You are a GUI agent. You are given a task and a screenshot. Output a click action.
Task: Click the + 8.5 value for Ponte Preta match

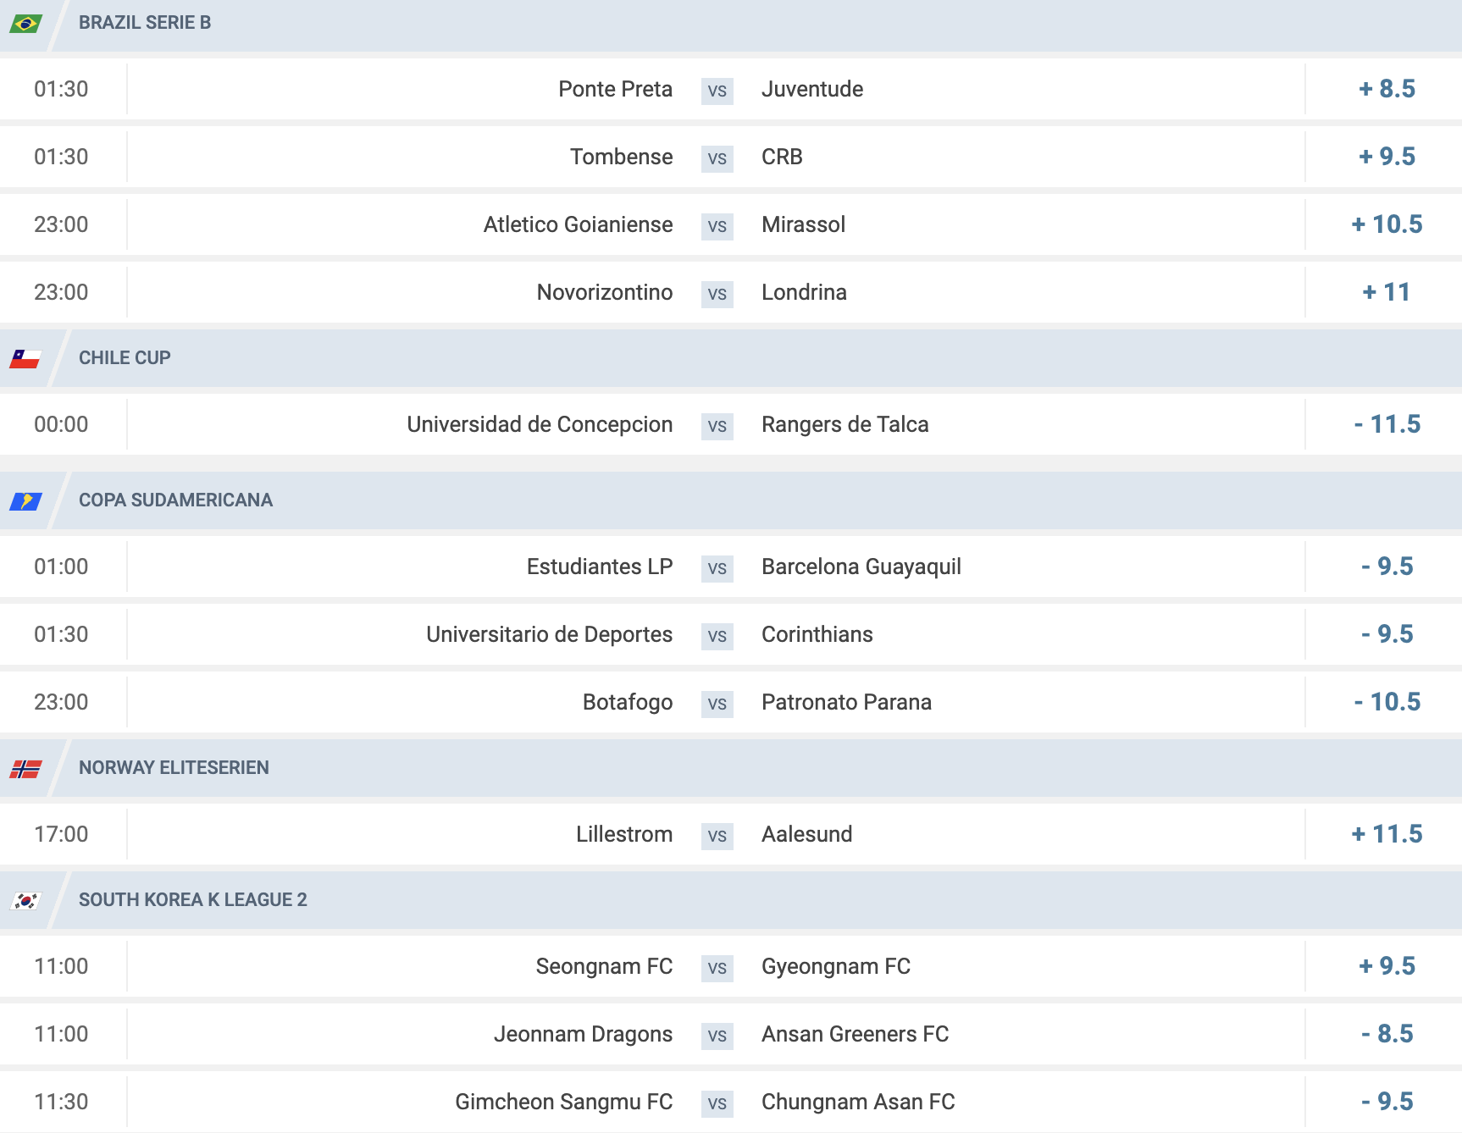click(x=1387, y=89)
